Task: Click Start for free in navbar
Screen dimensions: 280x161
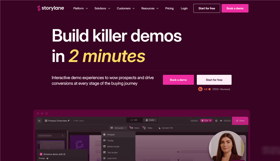Action: pos(206,8)
